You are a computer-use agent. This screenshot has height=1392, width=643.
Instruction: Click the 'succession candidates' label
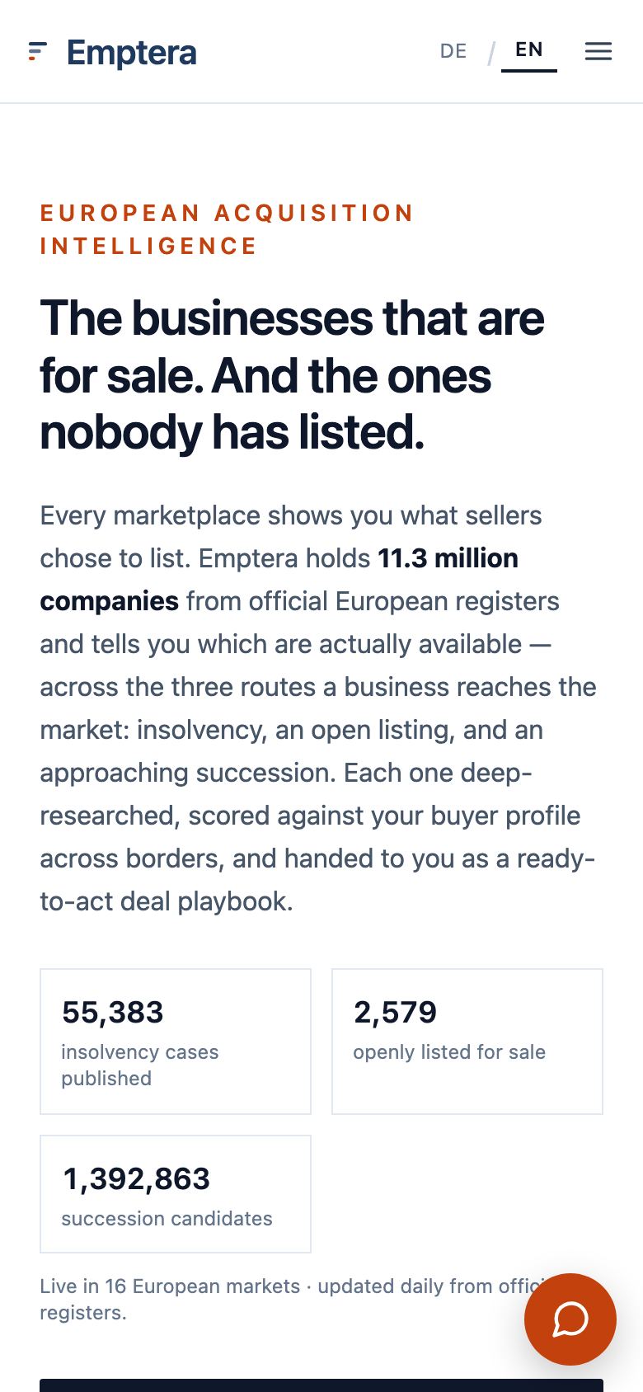pyautogui.click(x=167, y=1219)
